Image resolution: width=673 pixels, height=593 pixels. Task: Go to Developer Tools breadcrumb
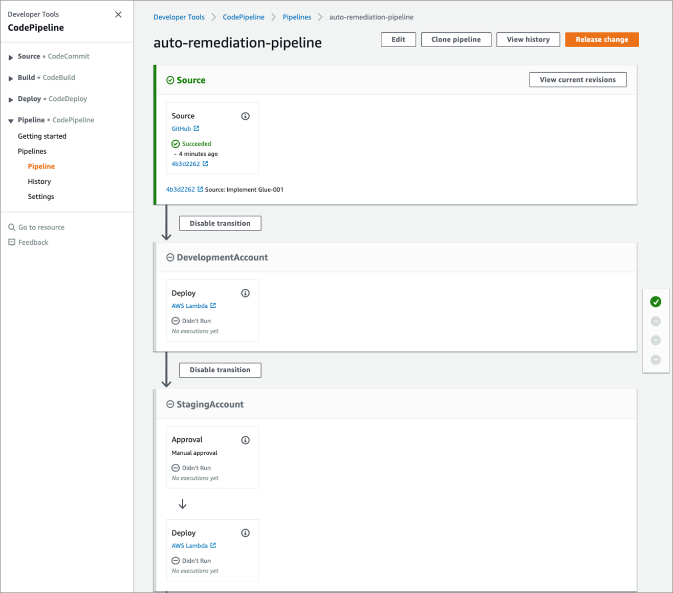pos(179,17)
